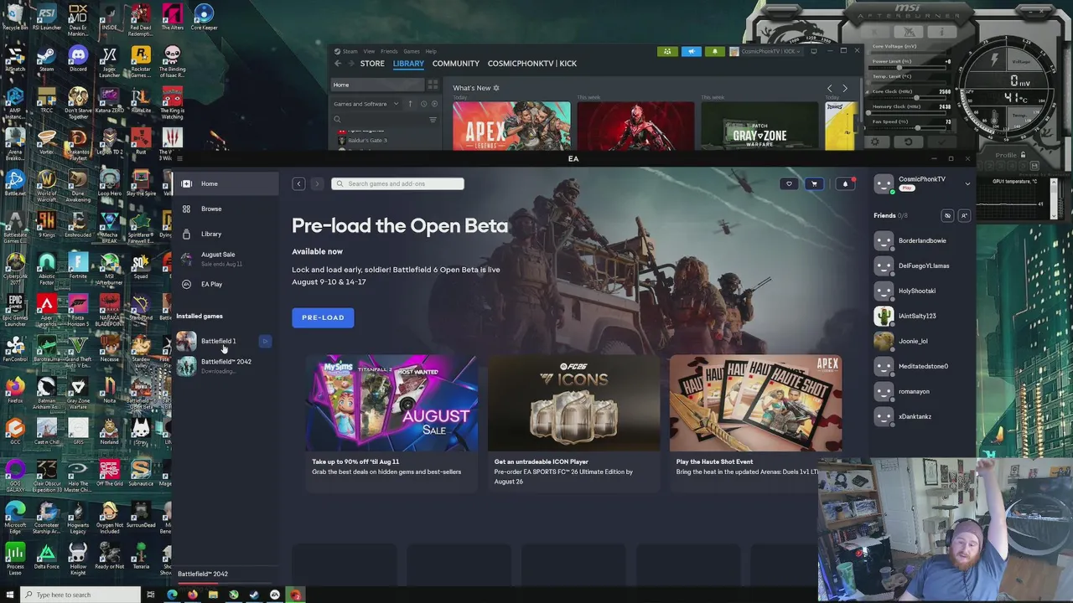Open Home in the EA app sidebar
This screenshot has height=603, width=1073.
pyautogui.click(x=225, y=183)
